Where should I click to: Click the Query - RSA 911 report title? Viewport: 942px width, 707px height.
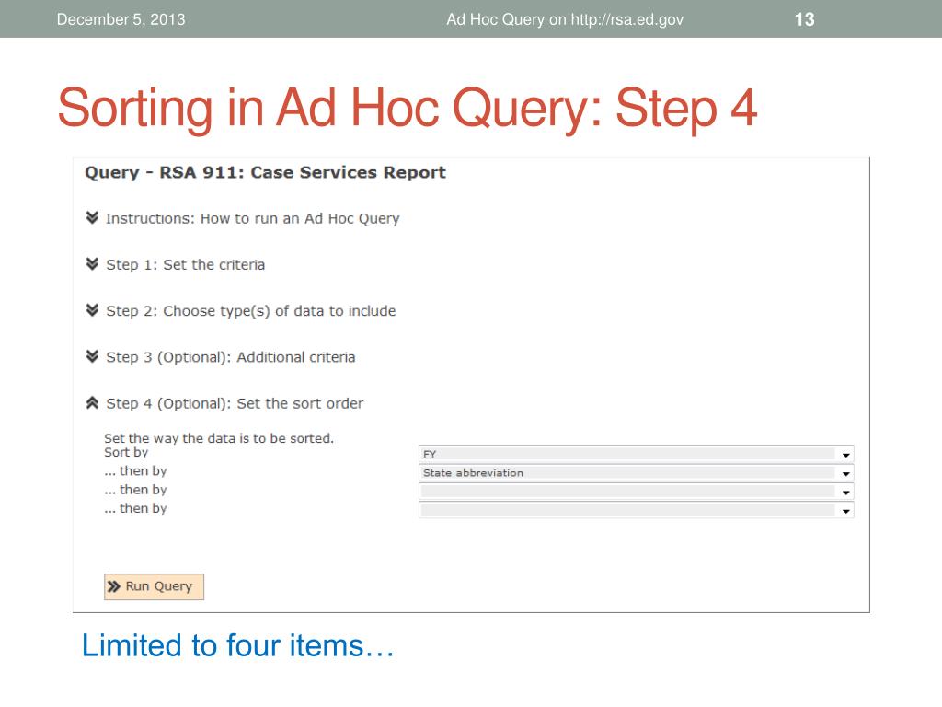point(265,172)
